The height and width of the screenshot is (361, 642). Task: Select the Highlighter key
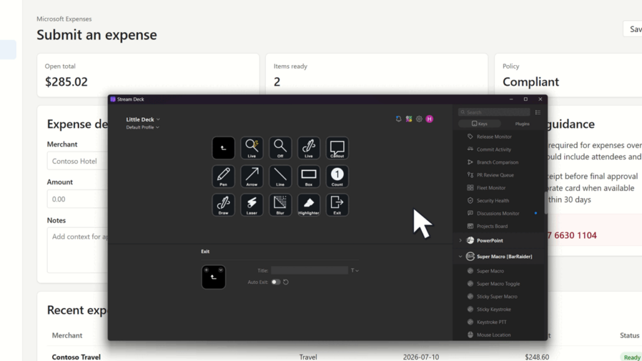(308, 205)
